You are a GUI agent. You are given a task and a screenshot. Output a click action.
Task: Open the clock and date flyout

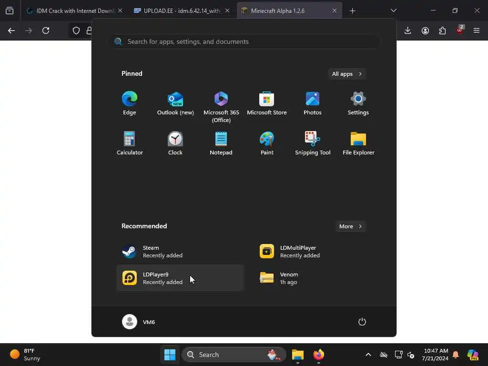pyautogui.click(x=435, y=355)
